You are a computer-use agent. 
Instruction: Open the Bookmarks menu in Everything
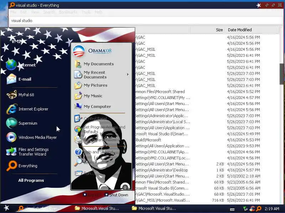coord(68,12)
